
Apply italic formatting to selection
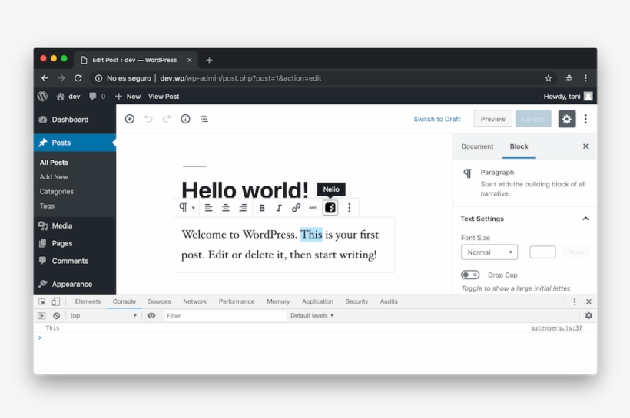[x=278, y=208]
